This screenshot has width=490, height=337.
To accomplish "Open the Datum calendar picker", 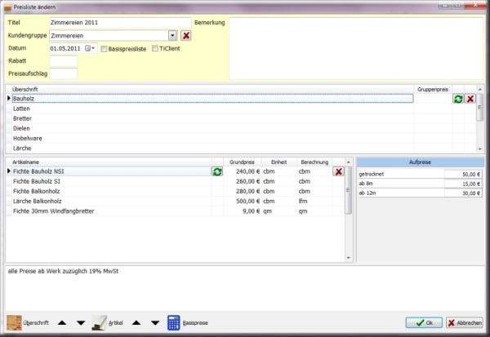I will tap(90, 48).
